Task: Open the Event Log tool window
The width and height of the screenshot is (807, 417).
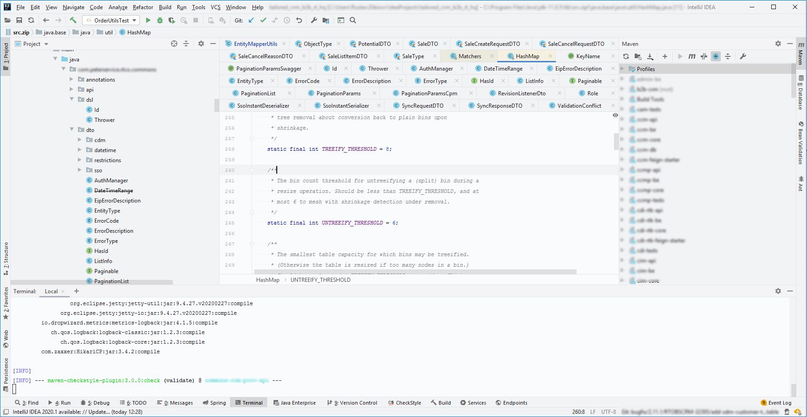Action: point(776,403)
